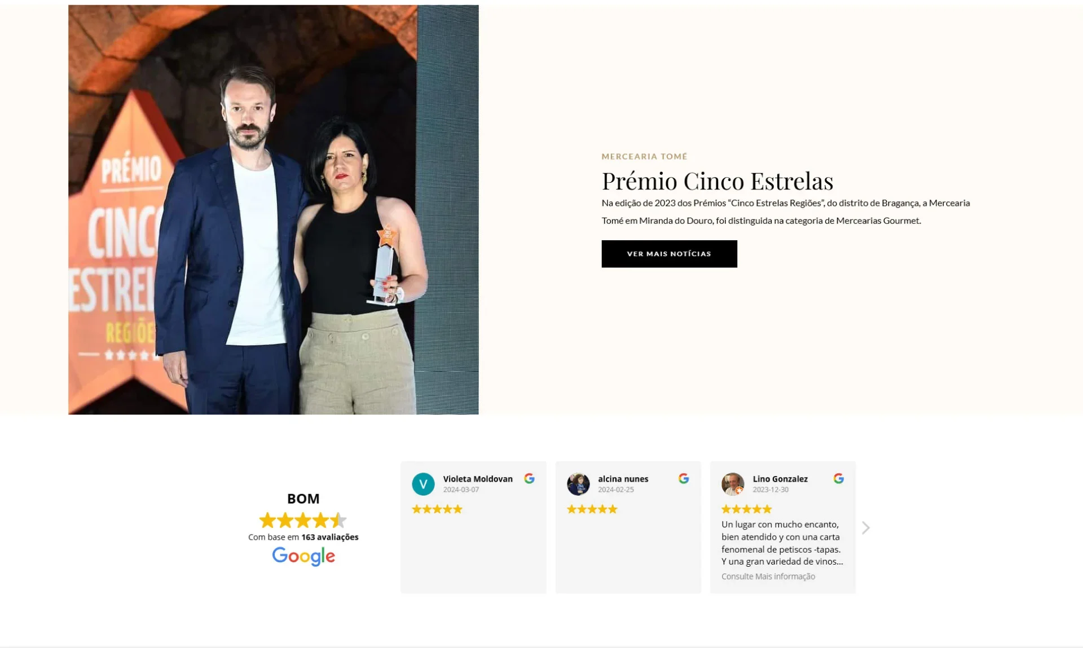Open the award ceremony photo
The width and height of the screenshot is (1083, 648).
[274, 210]
